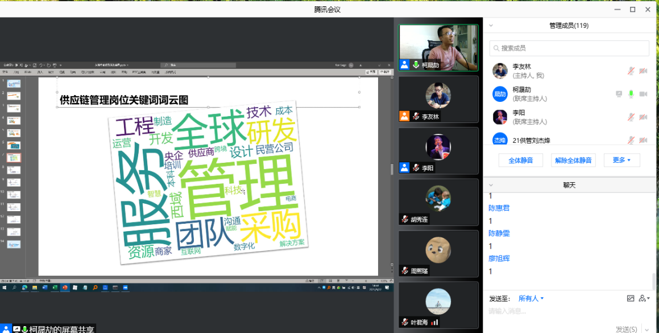
Task: Collapse the 聊天 panel with chevron
Action: pos(491,185)
